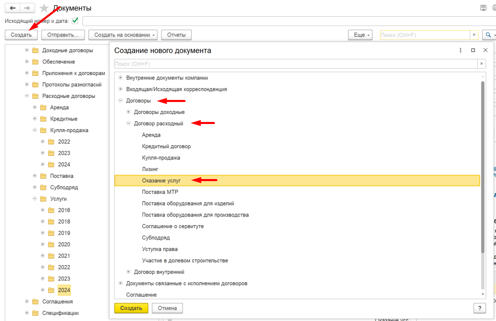Open the Создать на основании dropdown

[x=123, y=35]
